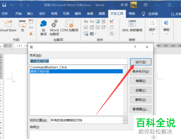The image size is (181, 139).
Task: Click the 说明 description text box
Action: click(82, 135)
